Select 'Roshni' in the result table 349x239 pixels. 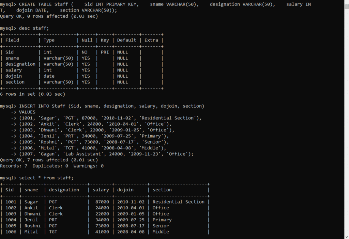32,226
